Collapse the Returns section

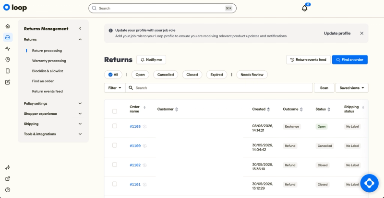80,40
